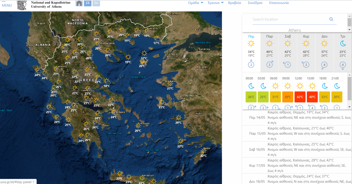This screenshot has height=184, width=352.
Task: Switch language to Greek with the ΕΛ toggle
Action: tap(88, 3)
